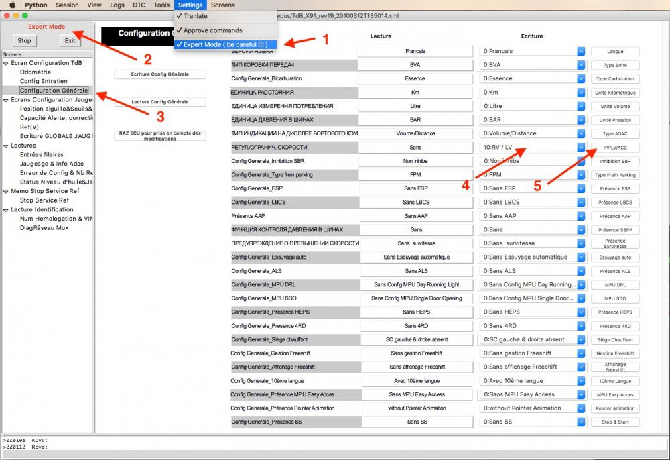Toggle Approve commands in Settings menu
Viewport: 670px width, 460px height.
(226, 30)
